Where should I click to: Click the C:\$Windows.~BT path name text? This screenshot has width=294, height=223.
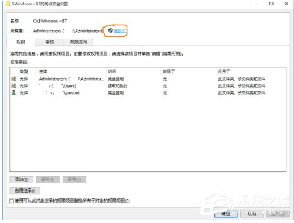[x=50, y=21]
